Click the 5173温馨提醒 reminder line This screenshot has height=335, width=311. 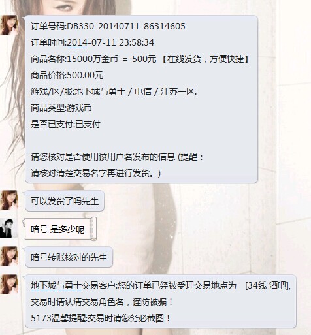(101, 318)
